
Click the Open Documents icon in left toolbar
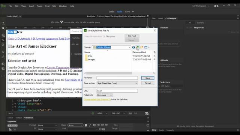3,23
